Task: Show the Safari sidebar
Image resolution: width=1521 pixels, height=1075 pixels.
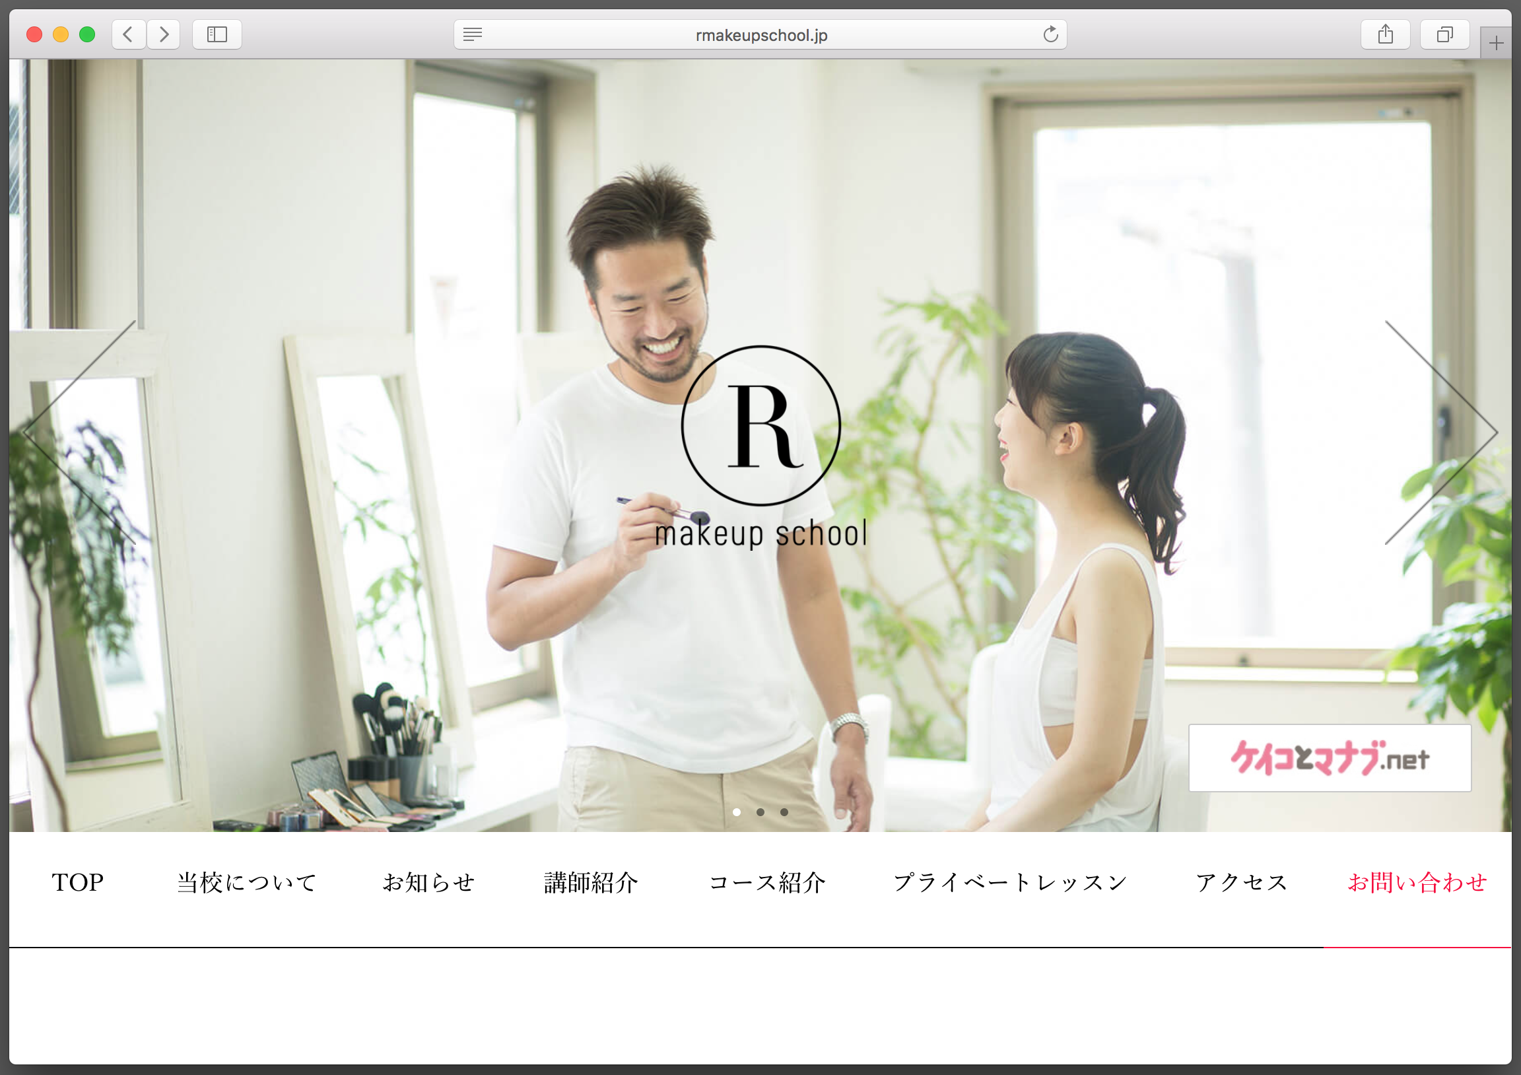Action: click(x=217, y=34)
